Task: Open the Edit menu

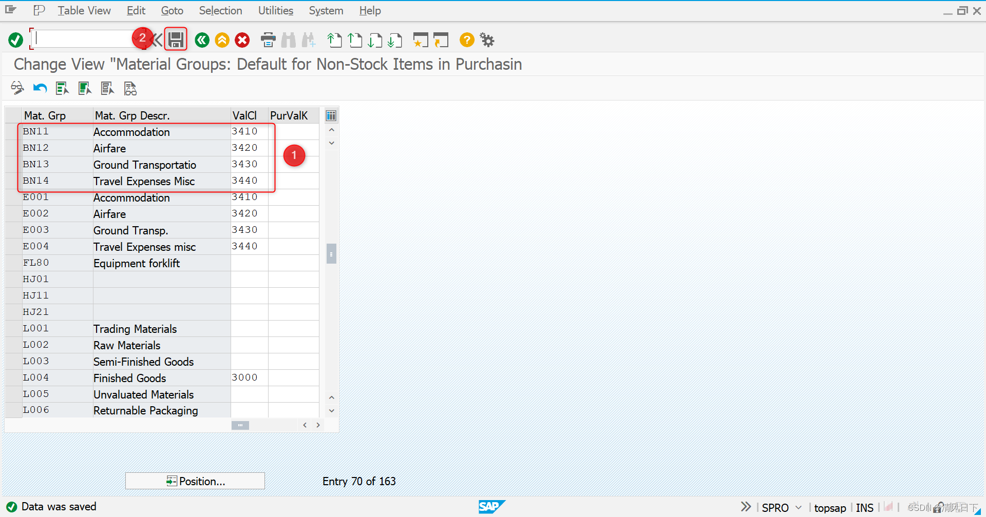Action: [x=136, y=10]
